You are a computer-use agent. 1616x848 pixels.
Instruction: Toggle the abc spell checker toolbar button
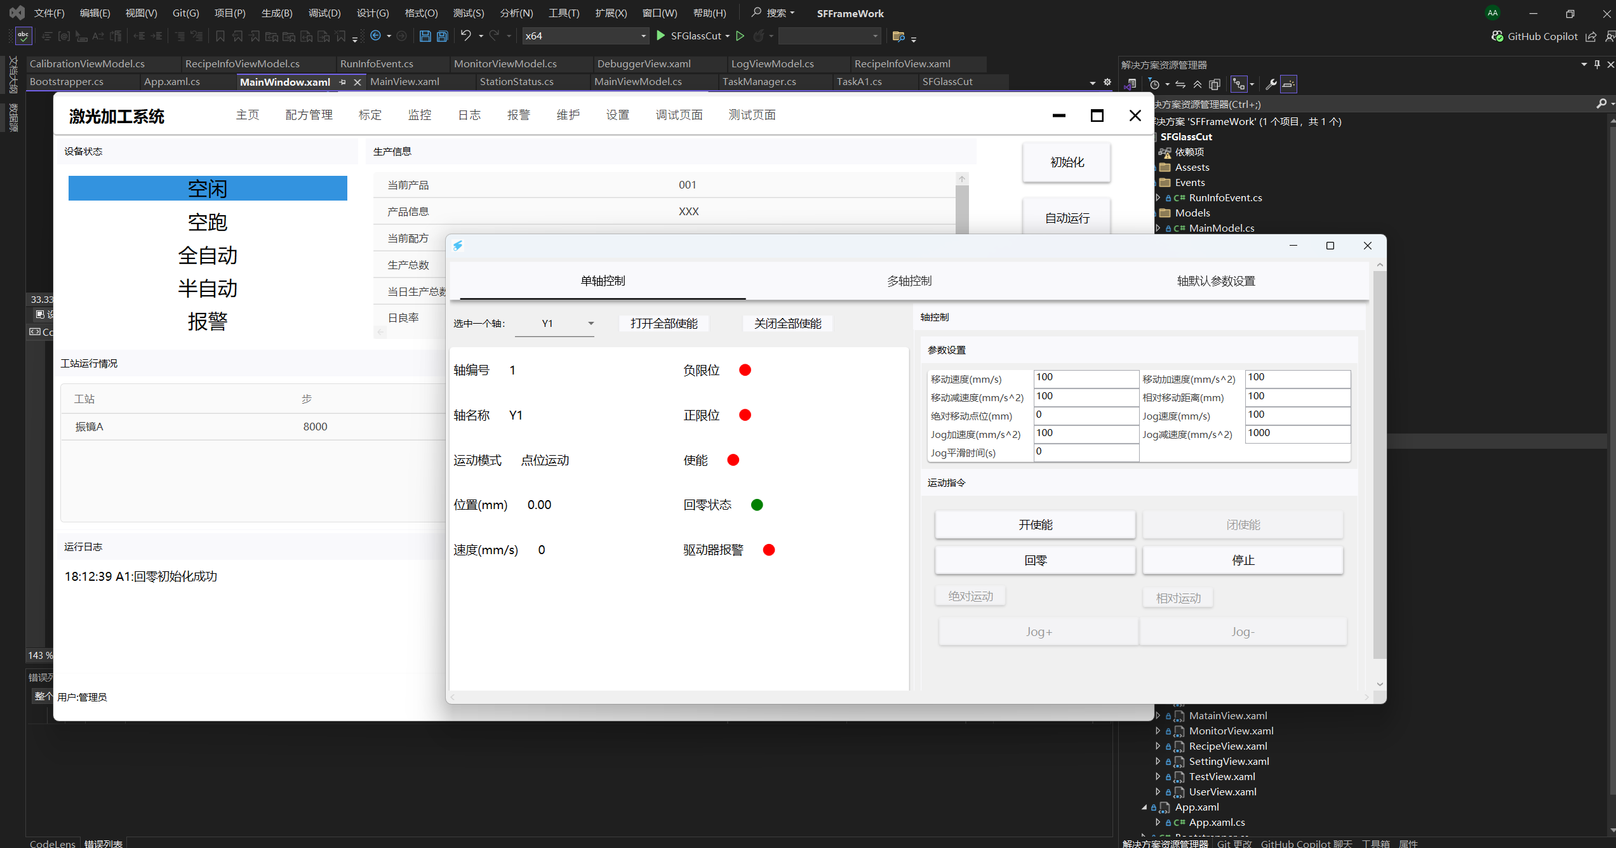23,36
